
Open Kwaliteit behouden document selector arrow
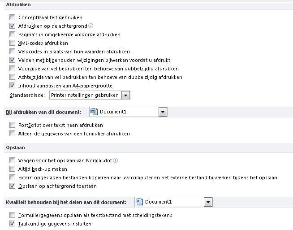[x=207, y=202]
